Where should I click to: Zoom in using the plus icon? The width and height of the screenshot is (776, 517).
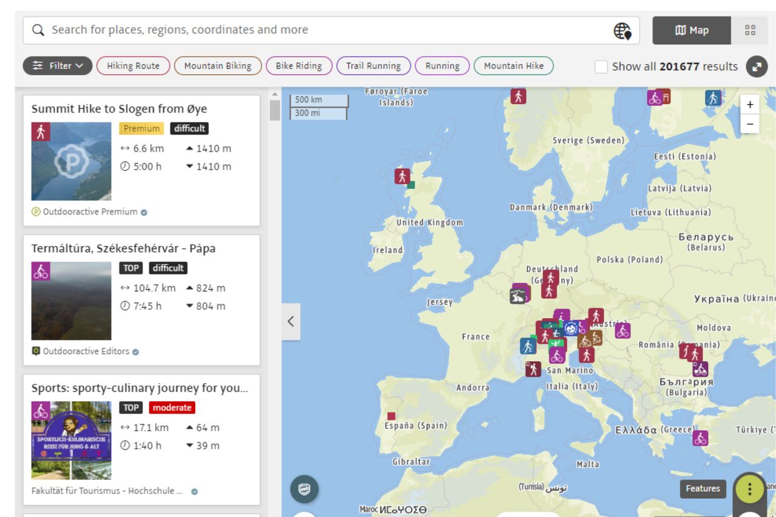click(x=750, y=104)
